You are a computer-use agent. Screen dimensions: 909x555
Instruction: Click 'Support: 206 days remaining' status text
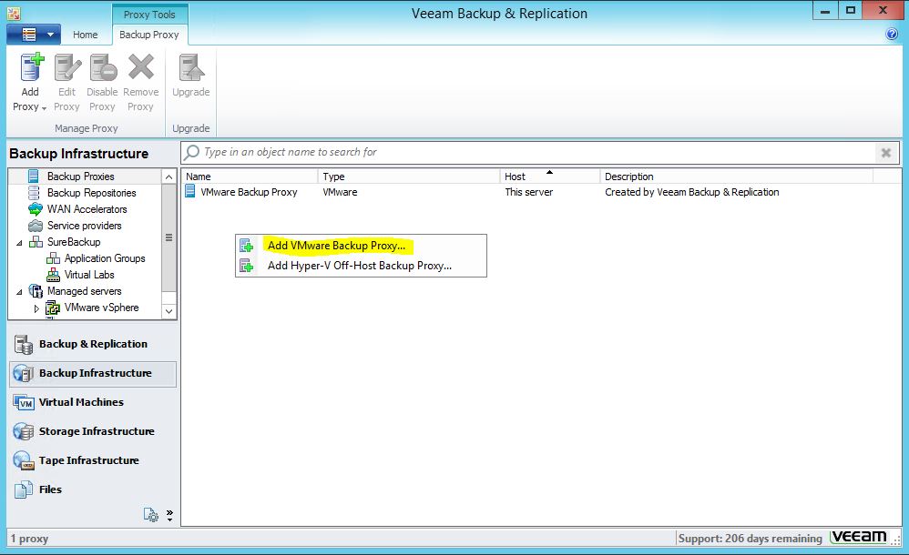coord(751,539)
